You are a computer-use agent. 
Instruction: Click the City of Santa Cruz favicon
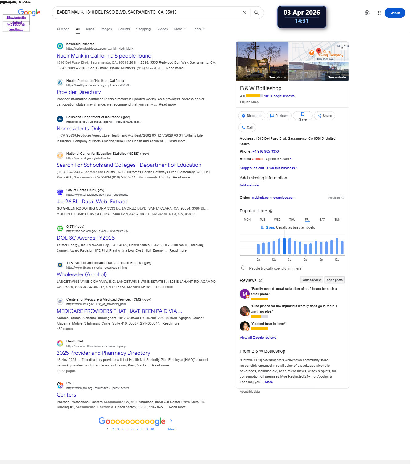click(60, 192)
